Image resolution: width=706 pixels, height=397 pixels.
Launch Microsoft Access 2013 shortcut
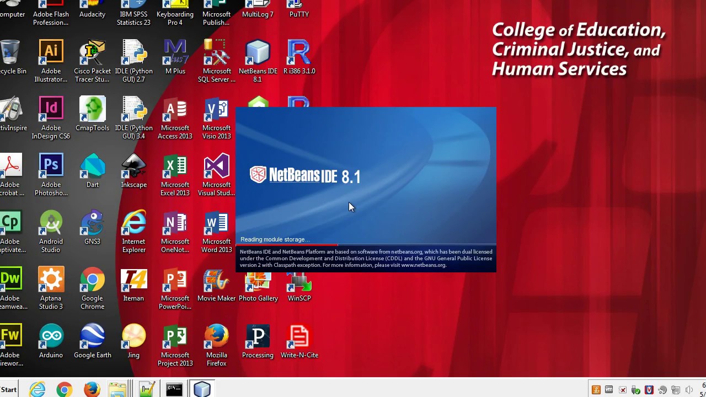[175, 117]
